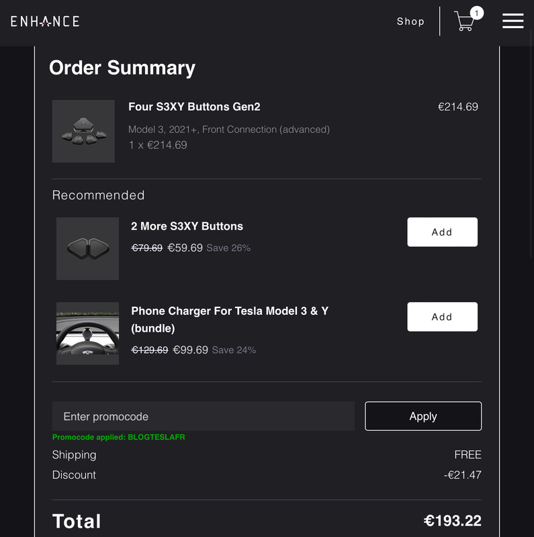Viewport: 534px width, 537px height.
Task: Click the page scrollbar on right edge
Action: (x=531, y=144)
